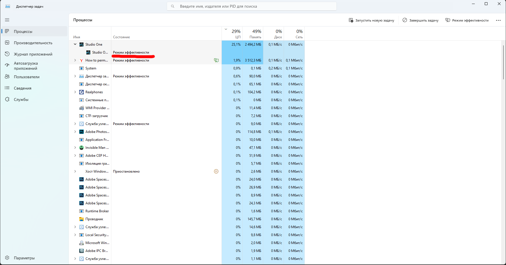Click the Adobe IPC Br... process icon

click(x=81, y=251)
